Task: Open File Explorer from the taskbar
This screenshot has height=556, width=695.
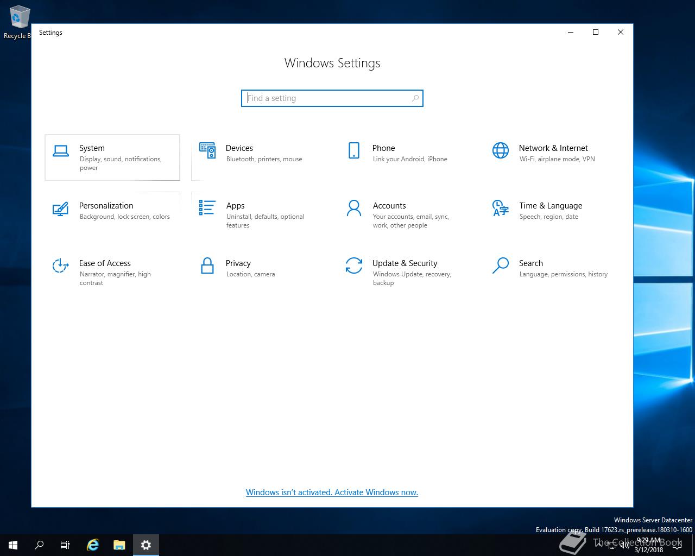Action: (119, 545)
